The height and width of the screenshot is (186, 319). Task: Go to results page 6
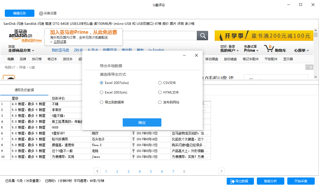point(162,172)
